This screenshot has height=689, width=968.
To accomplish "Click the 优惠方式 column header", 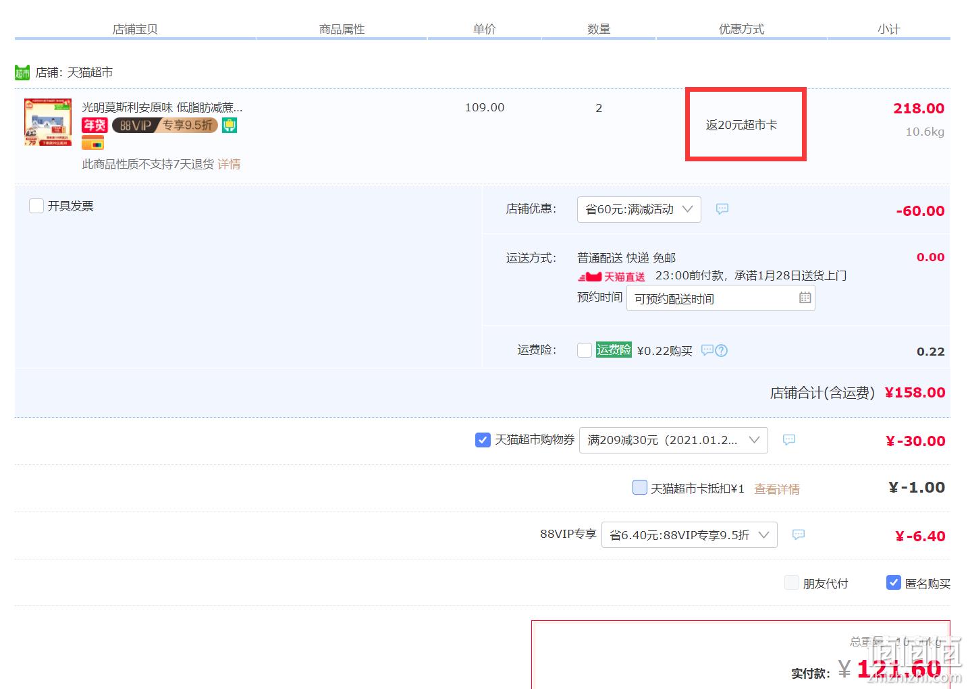I will click(741, 29).
